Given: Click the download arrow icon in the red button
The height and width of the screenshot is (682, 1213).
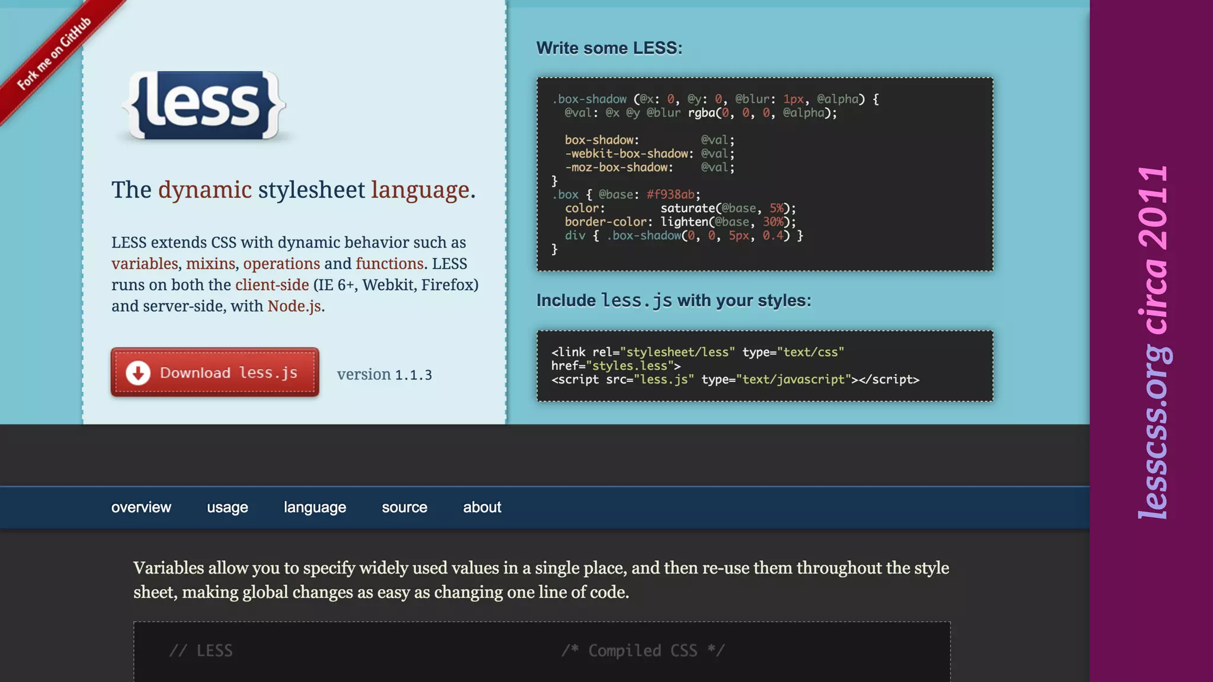Looking at the screenshot, I should 138,373.
